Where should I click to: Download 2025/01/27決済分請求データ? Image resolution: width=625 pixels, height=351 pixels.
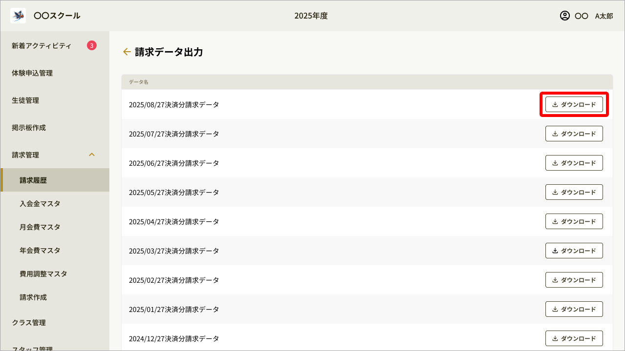(574, 309)
